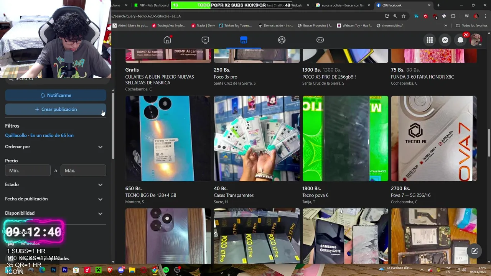Open Chrome extensions puzzle icon
491x276 pixels.
[453, 16]
